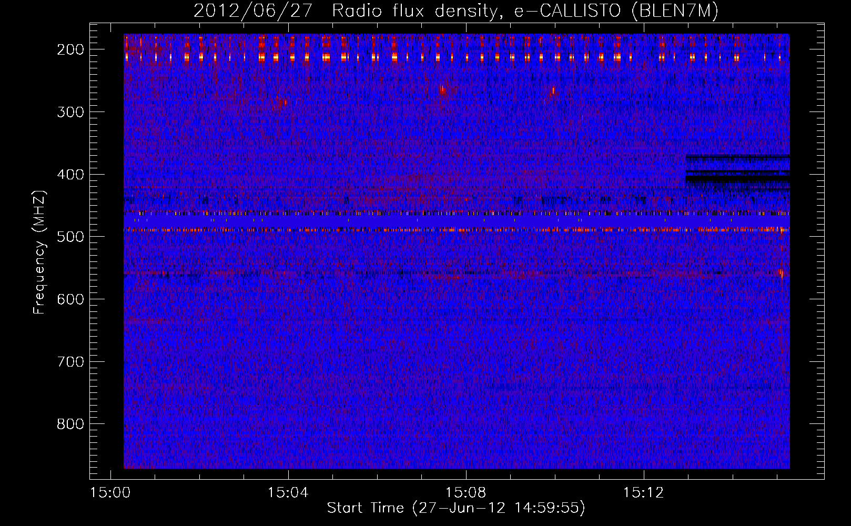Click the red burst near 15:07:30 at 265 MHz

point(442,90)
